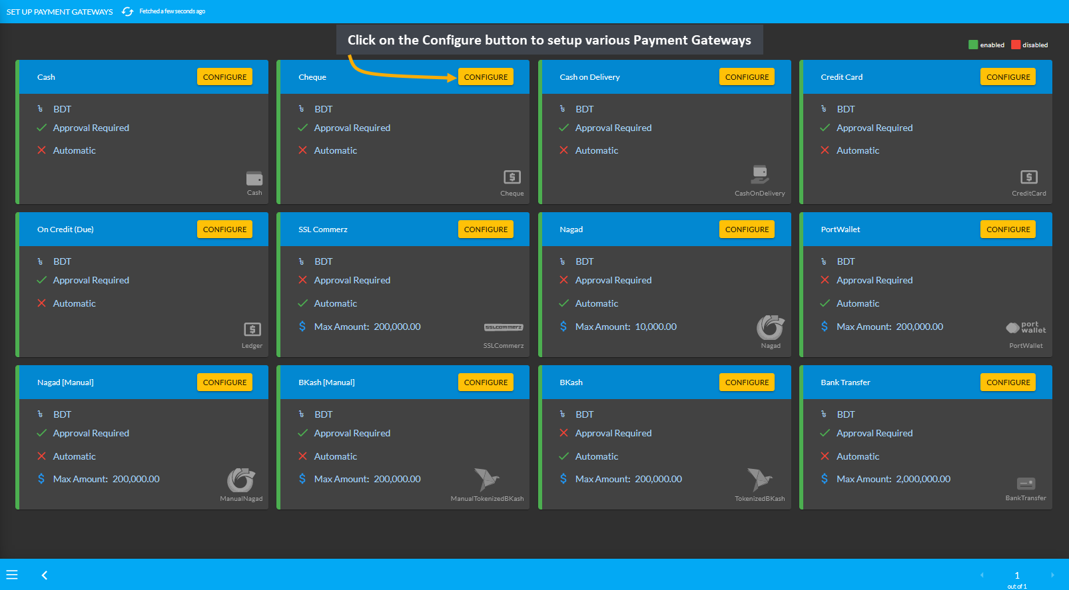
Task: Click the Ledger icon on On Credit card
Action: click(x=252, y=329)
